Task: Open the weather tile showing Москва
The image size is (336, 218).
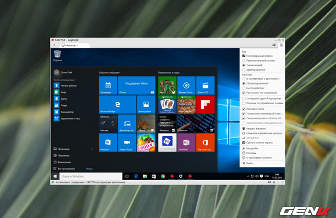Action: click(x=108, y=123)
